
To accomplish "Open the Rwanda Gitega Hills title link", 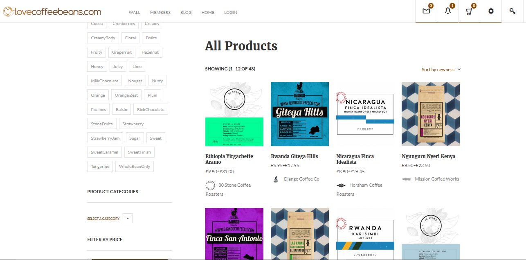I will [294, 156].
